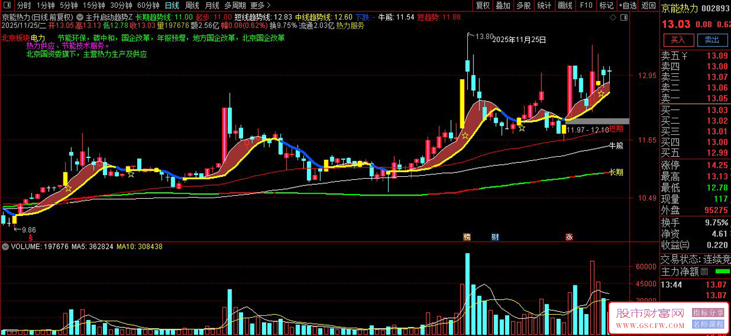Click the 标记 mark button
731x336 pixels.
606,5
